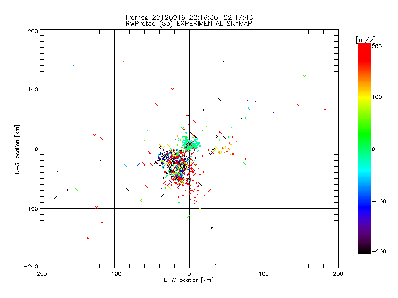
Task: Click the '200' tick label on N-S axis
Action: point(33,31)
